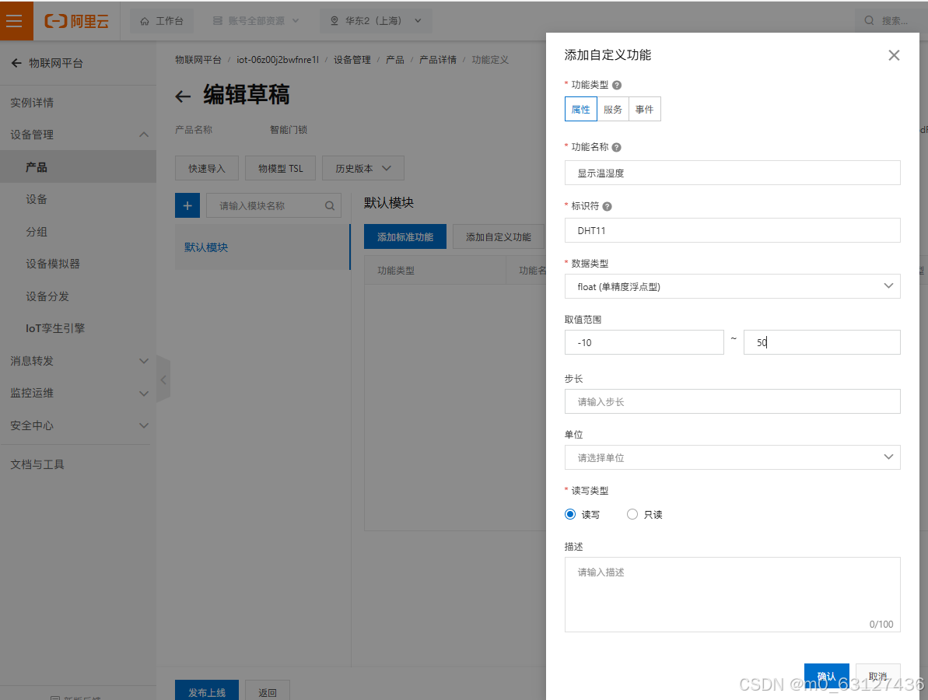Click the back arrow beside 编辑草稿
928x700 pixels.
(x=182, y=96)
